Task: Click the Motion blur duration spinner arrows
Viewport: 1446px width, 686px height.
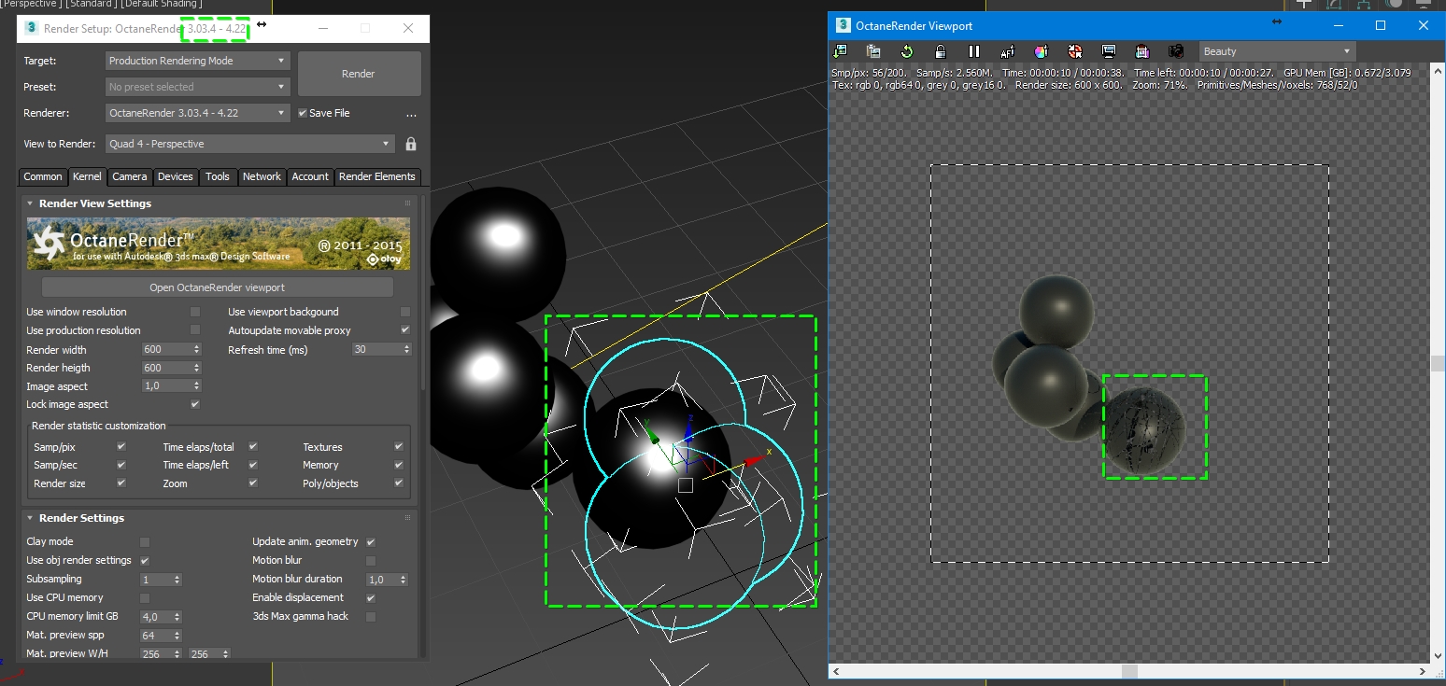Action: (404, 580)
